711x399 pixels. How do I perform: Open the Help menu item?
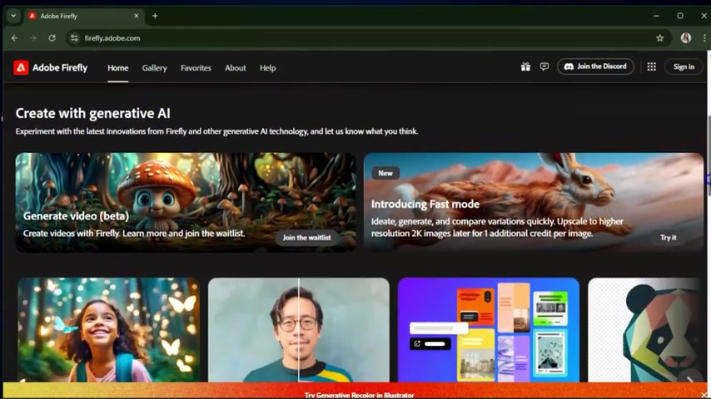(x=267, y=68)
